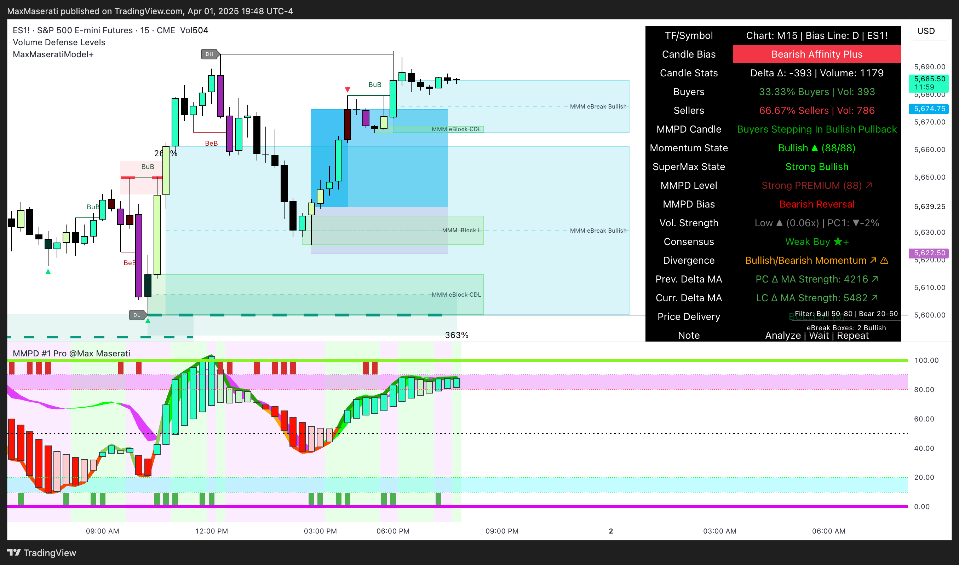Click the upper MMM eBreak Bullish label
This screenshot has height=565, width=959.
(598, 107)
